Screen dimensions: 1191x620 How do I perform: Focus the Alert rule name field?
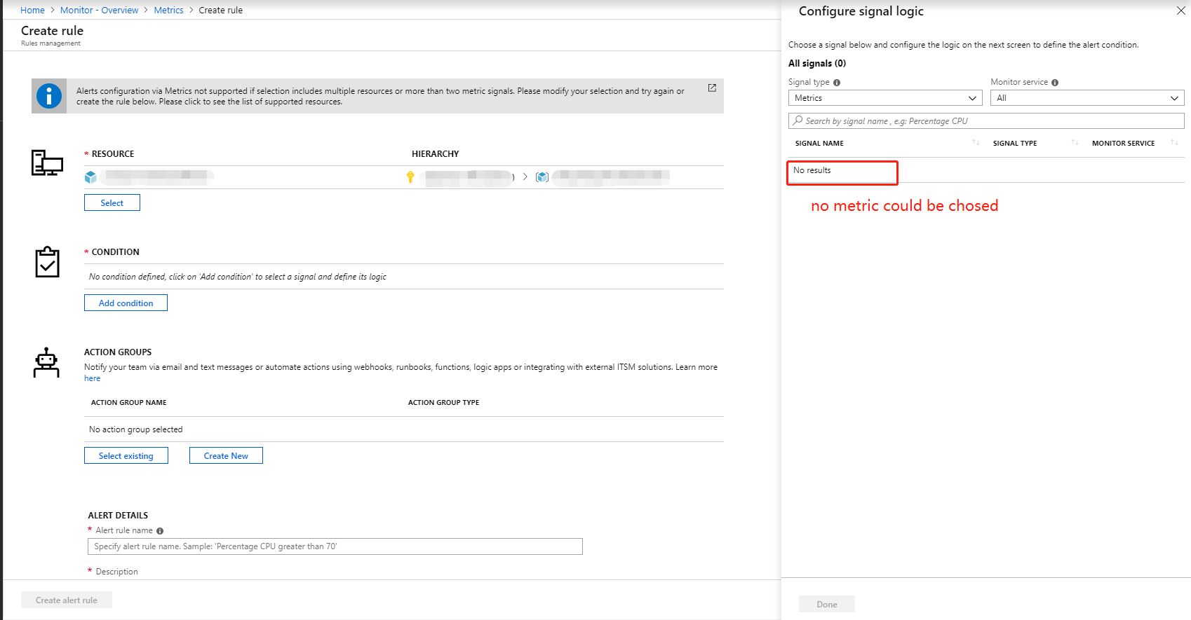click(x=335, y=546)
